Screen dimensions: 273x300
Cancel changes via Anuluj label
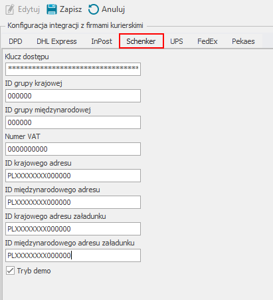coord(113,9)
